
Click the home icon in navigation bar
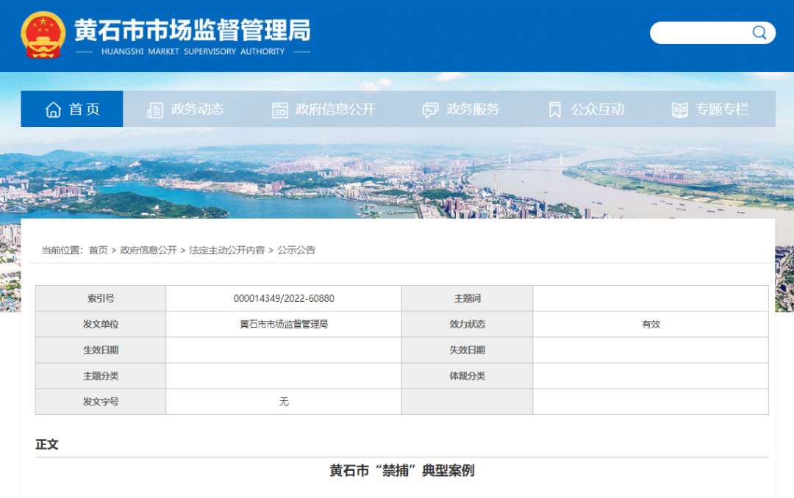[53, 109]
